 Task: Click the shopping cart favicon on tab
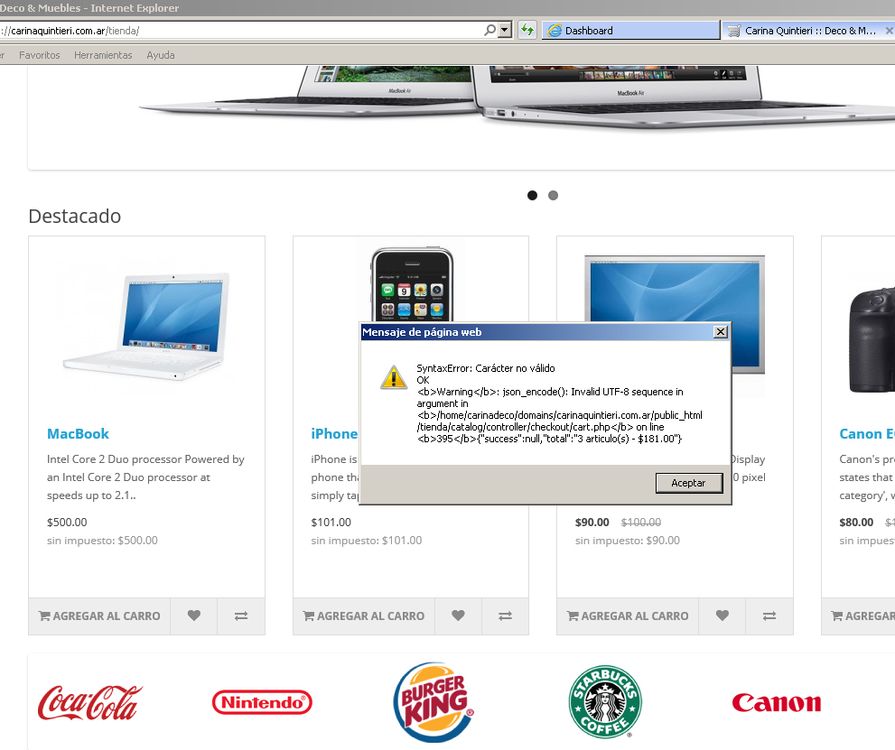[x=734, y=31]
